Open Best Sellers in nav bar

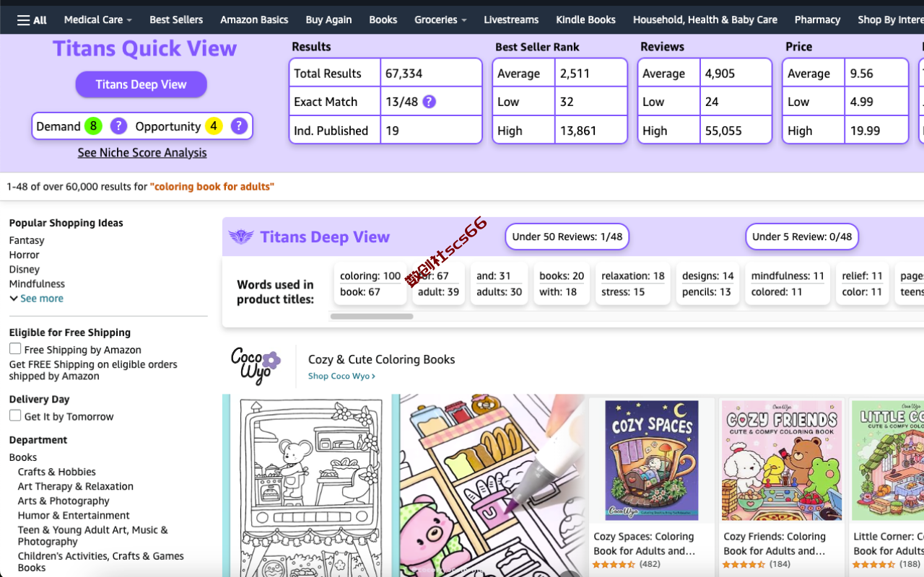click(x=176, y=19)
